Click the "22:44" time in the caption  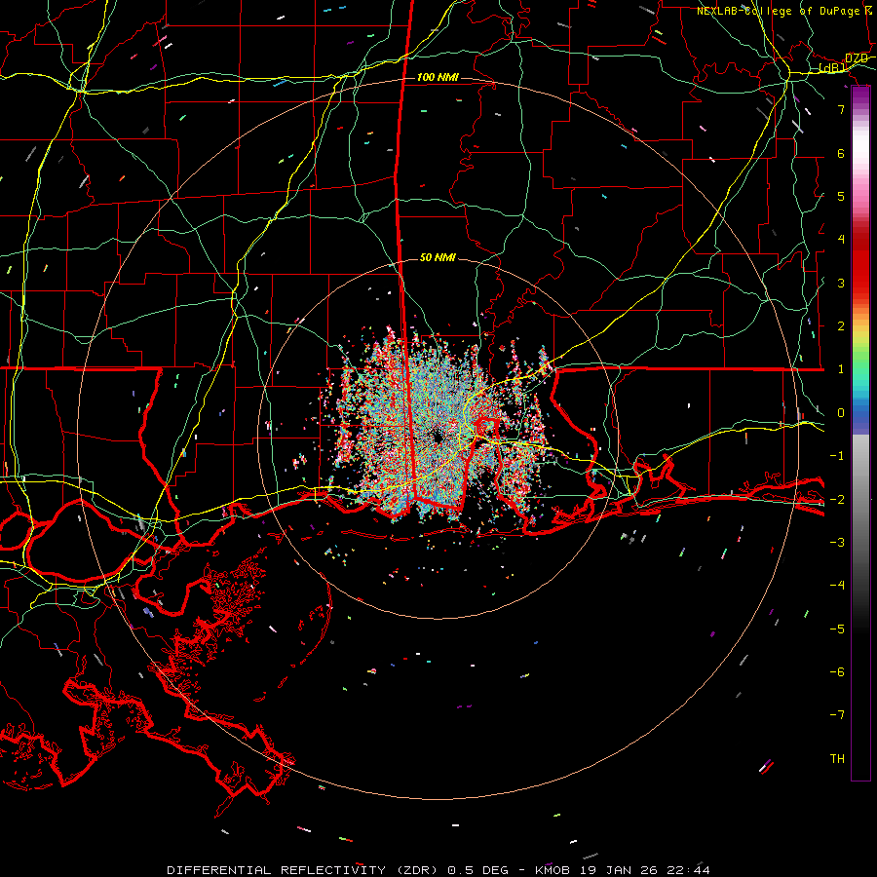tap(689, 870)
